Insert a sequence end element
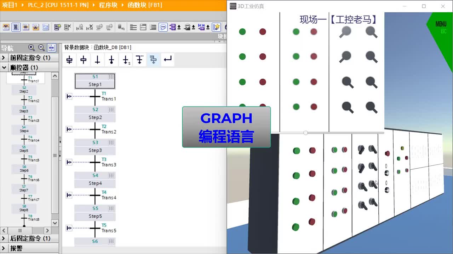 coord(111,60)
